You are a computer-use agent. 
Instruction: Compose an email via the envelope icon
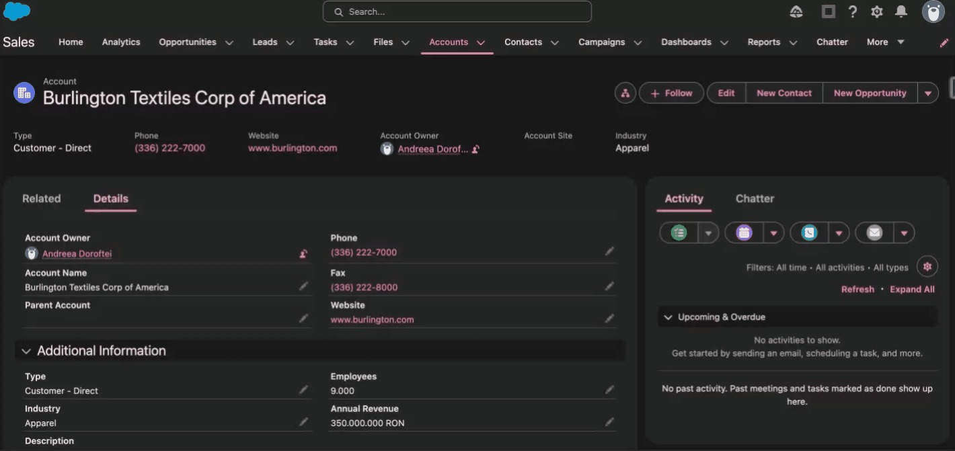point(874,233)
